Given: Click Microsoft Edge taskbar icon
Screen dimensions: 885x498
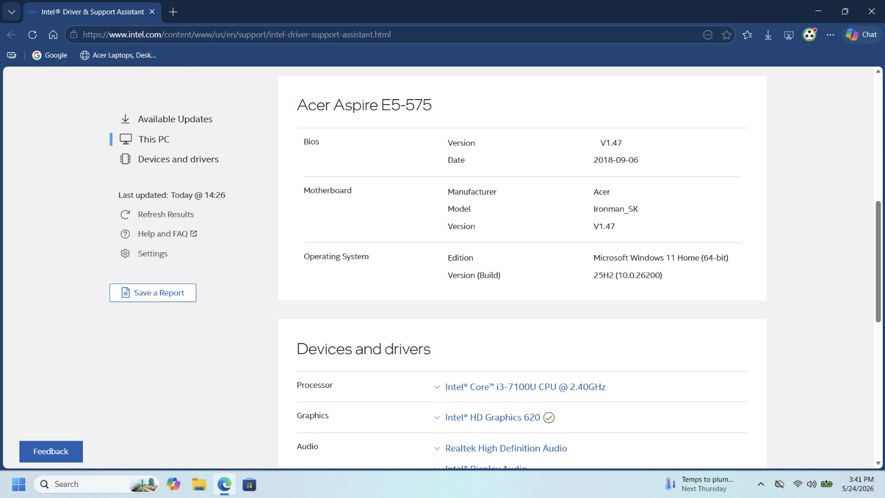Looking at the screenshot, I should click(x=224, y=485).
